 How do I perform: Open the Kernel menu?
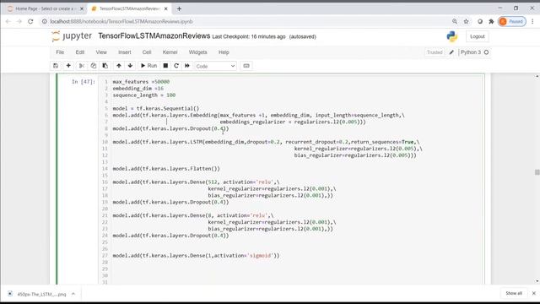click(x=170, y=52)
